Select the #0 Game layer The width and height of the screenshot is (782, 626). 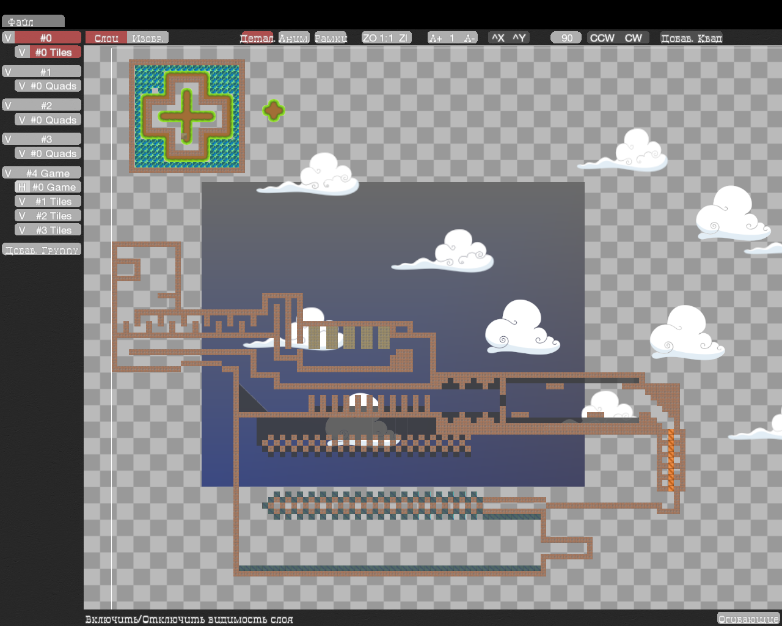pos(55,187)
